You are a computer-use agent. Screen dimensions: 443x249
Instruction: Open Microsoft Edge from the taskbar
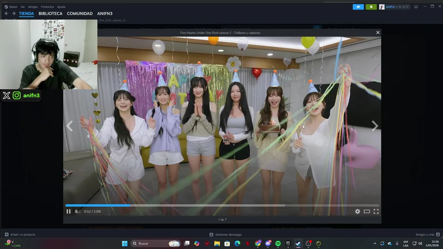click(x=237, y=243)
